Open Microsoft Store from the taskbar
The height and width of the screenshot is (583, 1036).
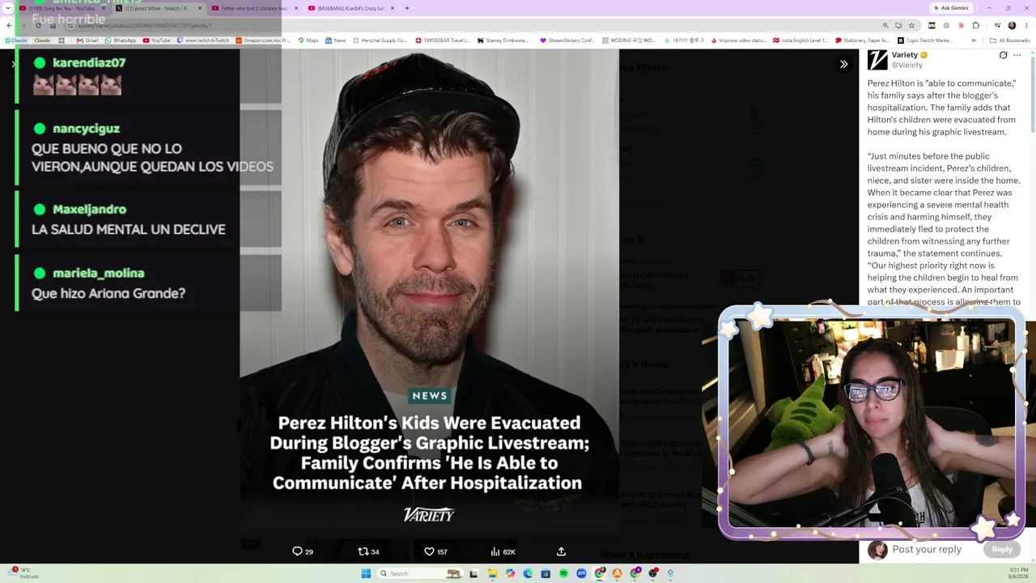pos(546,573)
